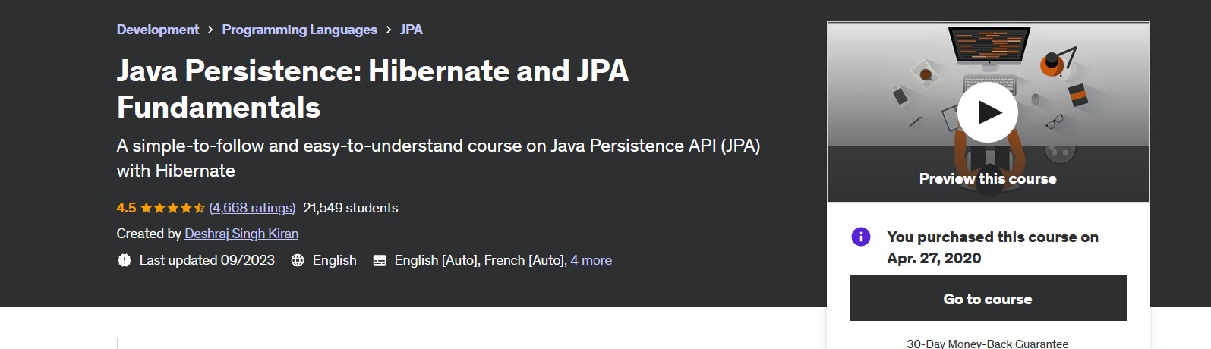Click the star rating icons
Viewport: 1211px width, 349px height.
tap(172, 208)
